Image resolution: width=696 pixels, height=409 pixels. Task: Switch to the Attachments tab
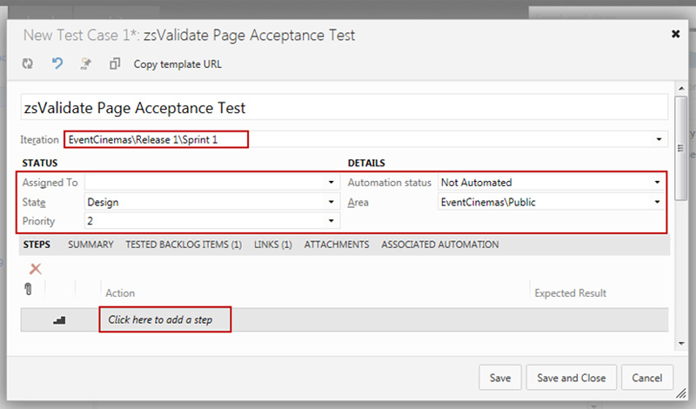click(337, 245)
